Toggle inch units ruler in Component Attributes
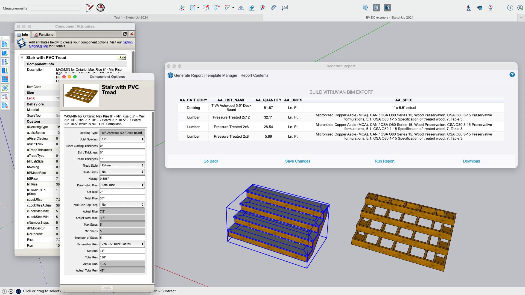Screen dimensions: 525x295 coord(121,58)
